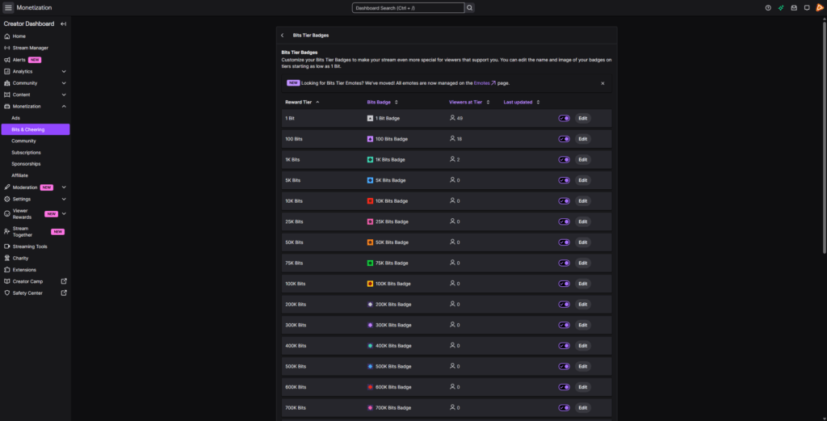Viewport: 827px width, 421px height.
Task: Select Stream Manager in the sidebar
Action: coord(31,48)
